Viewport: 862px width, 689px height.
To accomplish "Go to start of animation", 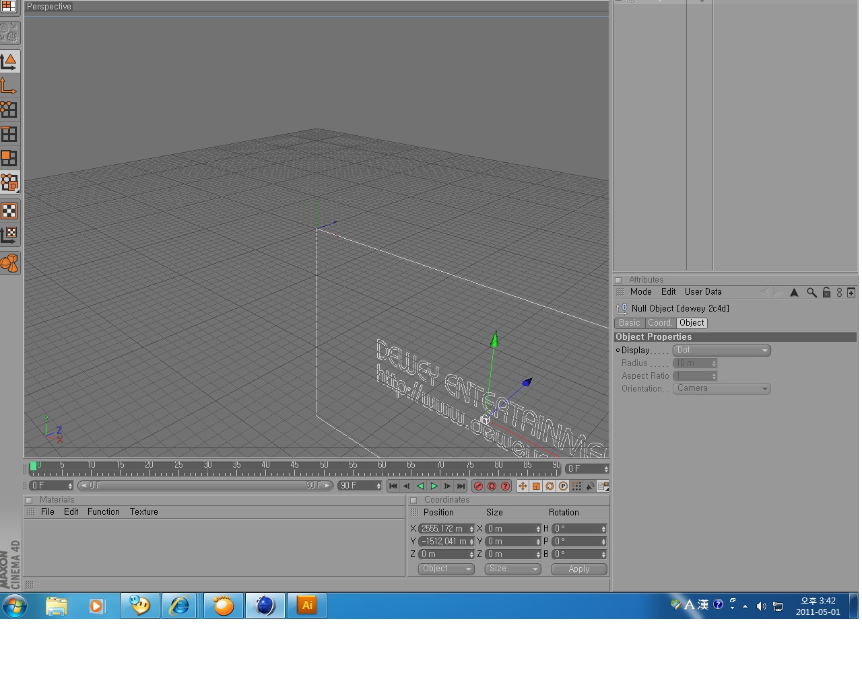I will coord(393,486).
